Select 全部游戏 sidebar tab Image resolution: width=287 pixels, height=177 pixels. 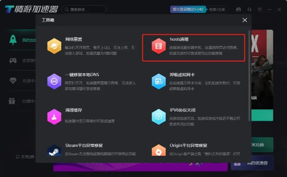pos(21,60)
